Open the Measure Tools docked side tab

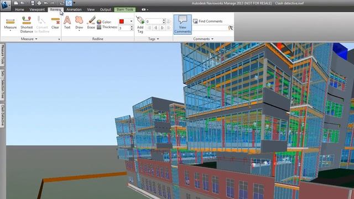2,55
